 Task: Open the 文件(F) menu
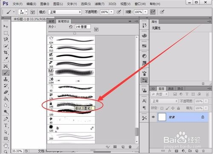(x=17, y=4)
